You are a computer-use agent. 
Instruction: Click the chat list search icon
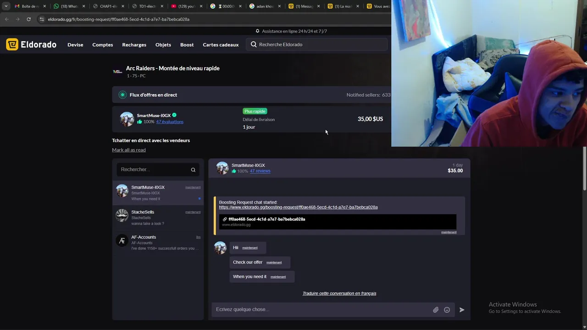(193, 170)
